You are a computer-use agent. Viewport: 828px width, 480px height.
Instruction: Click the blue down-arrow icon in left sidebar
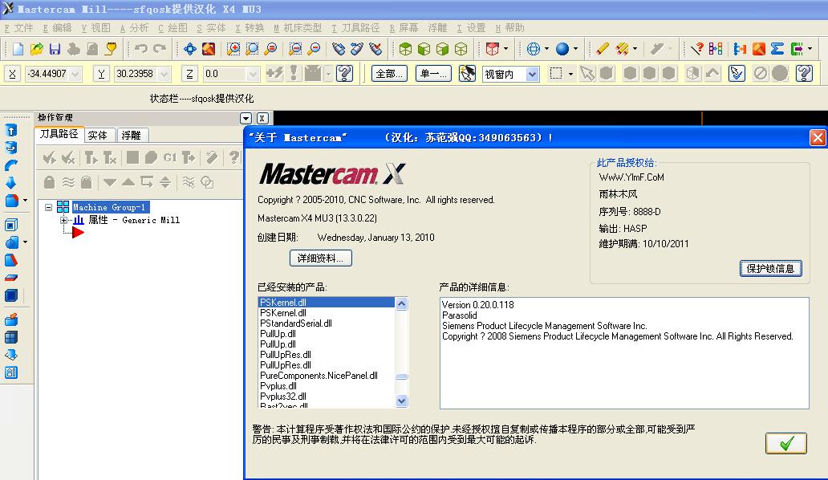11,183
